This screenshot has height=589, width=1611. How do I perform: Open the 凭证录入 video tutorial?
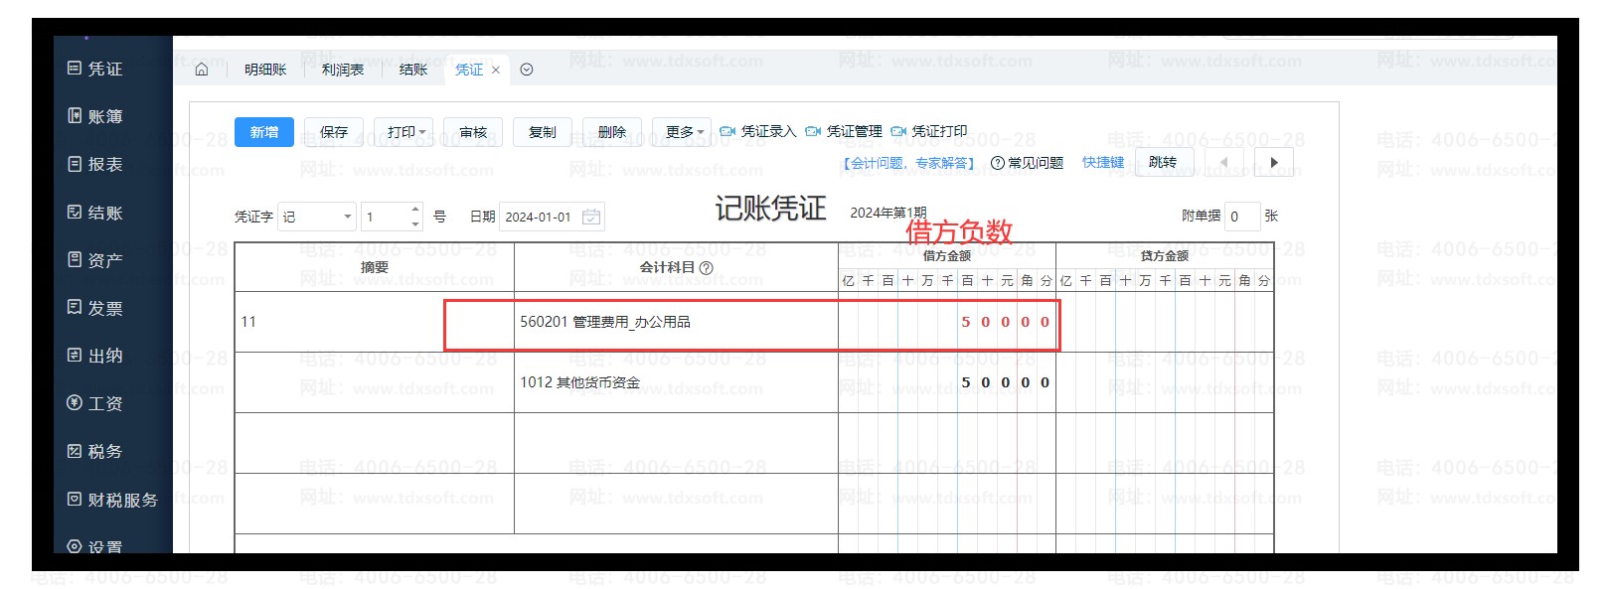[757, 131]
